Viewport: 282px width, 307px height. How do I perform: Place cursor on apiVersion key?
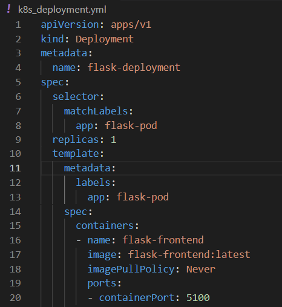pos(70,25)
